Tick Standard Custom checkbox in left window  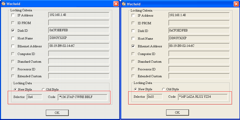13,61
